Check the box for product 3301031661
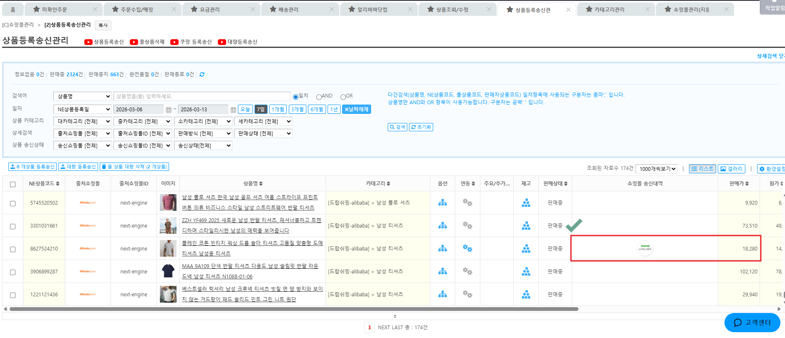The image size is (785, 338). (13, 226)
